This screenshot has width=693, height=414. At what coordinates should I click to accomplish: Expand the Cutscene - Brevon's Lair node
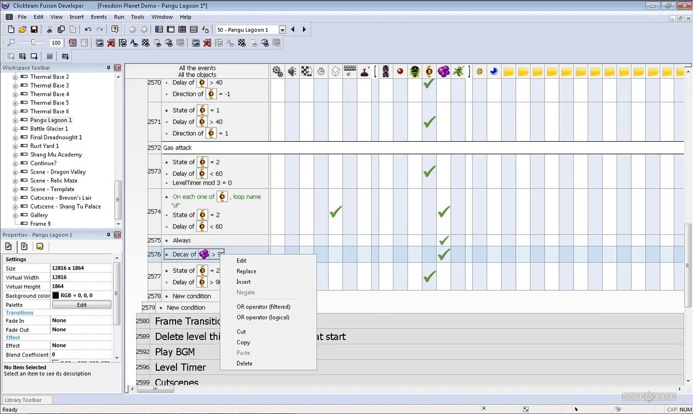coord(15,198)
